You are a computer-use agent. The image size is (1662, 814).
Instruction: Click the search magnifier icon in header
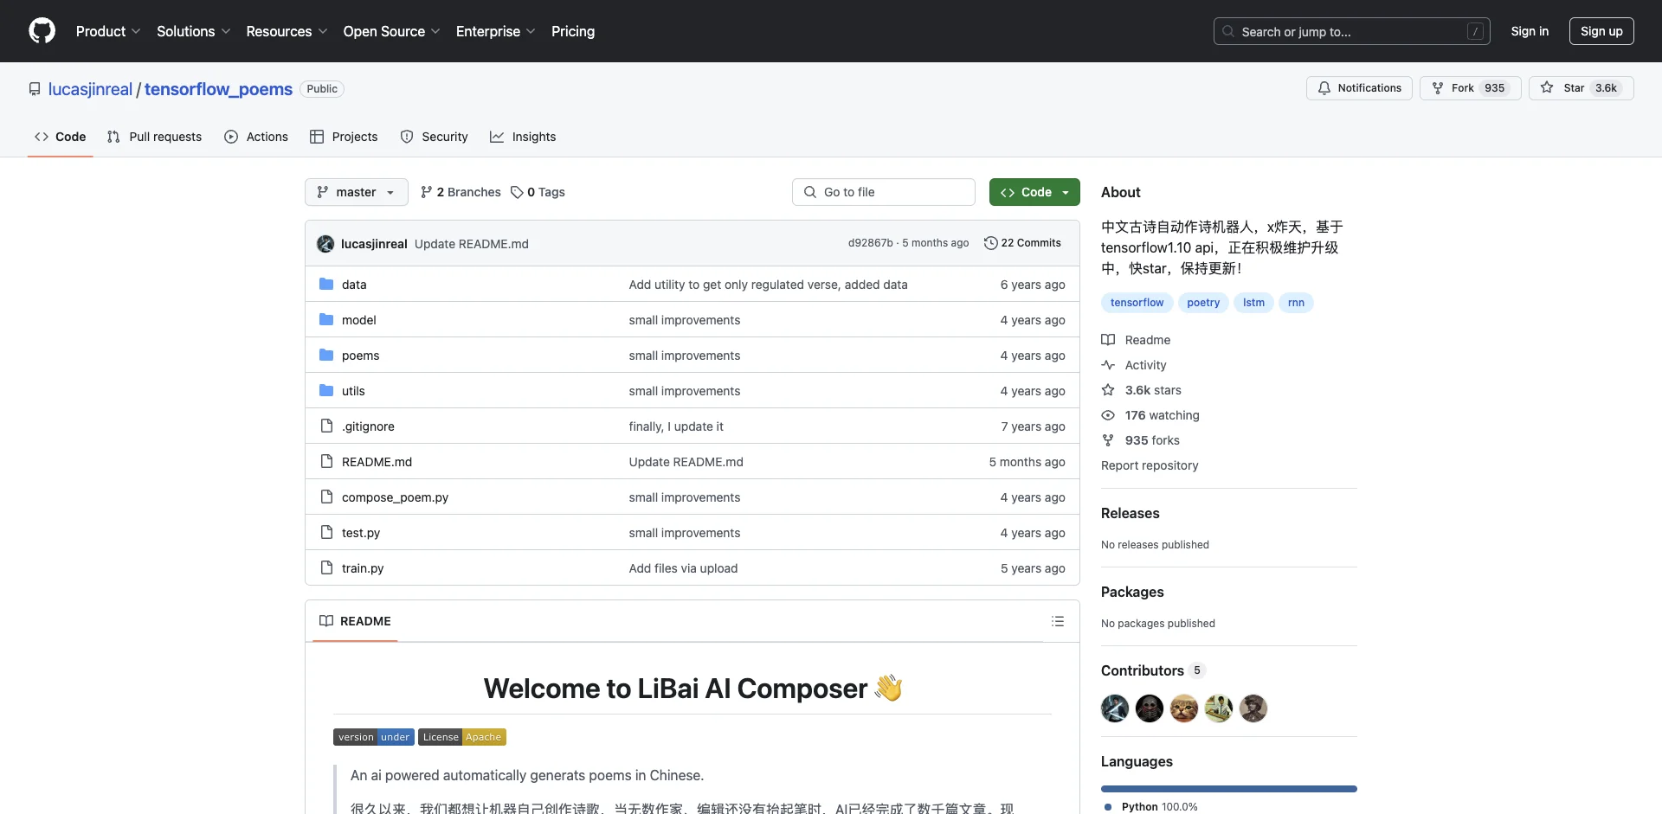click(x=1228, y=31)
